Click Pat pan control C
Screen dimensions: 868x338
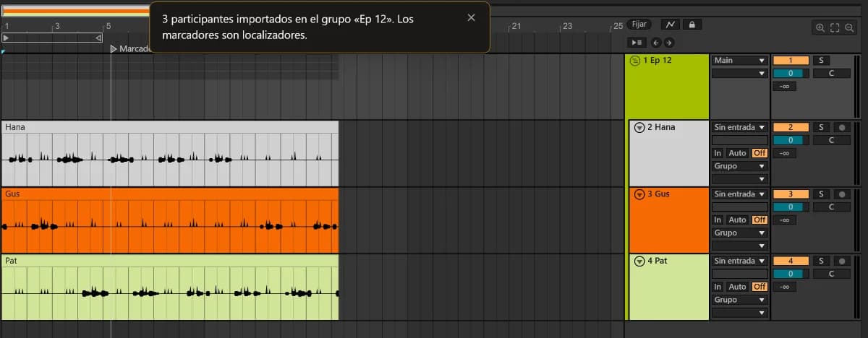[831, 274]
